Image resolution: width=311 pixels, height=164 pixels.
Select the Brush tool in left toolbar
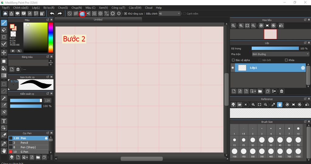pyautogui.click(x=4, y=23)
